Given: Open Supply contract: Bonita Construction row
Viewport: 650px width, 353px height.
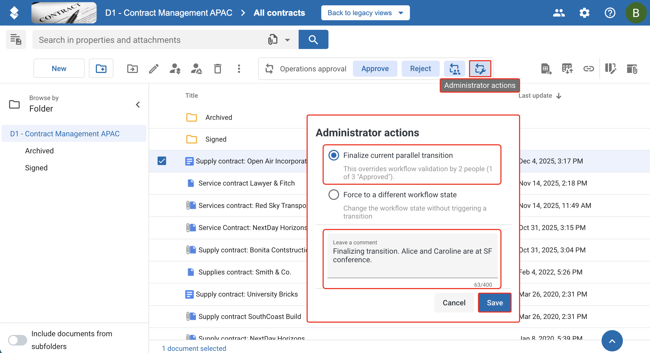Looking at the screenshot, I should tap(253, 250).
